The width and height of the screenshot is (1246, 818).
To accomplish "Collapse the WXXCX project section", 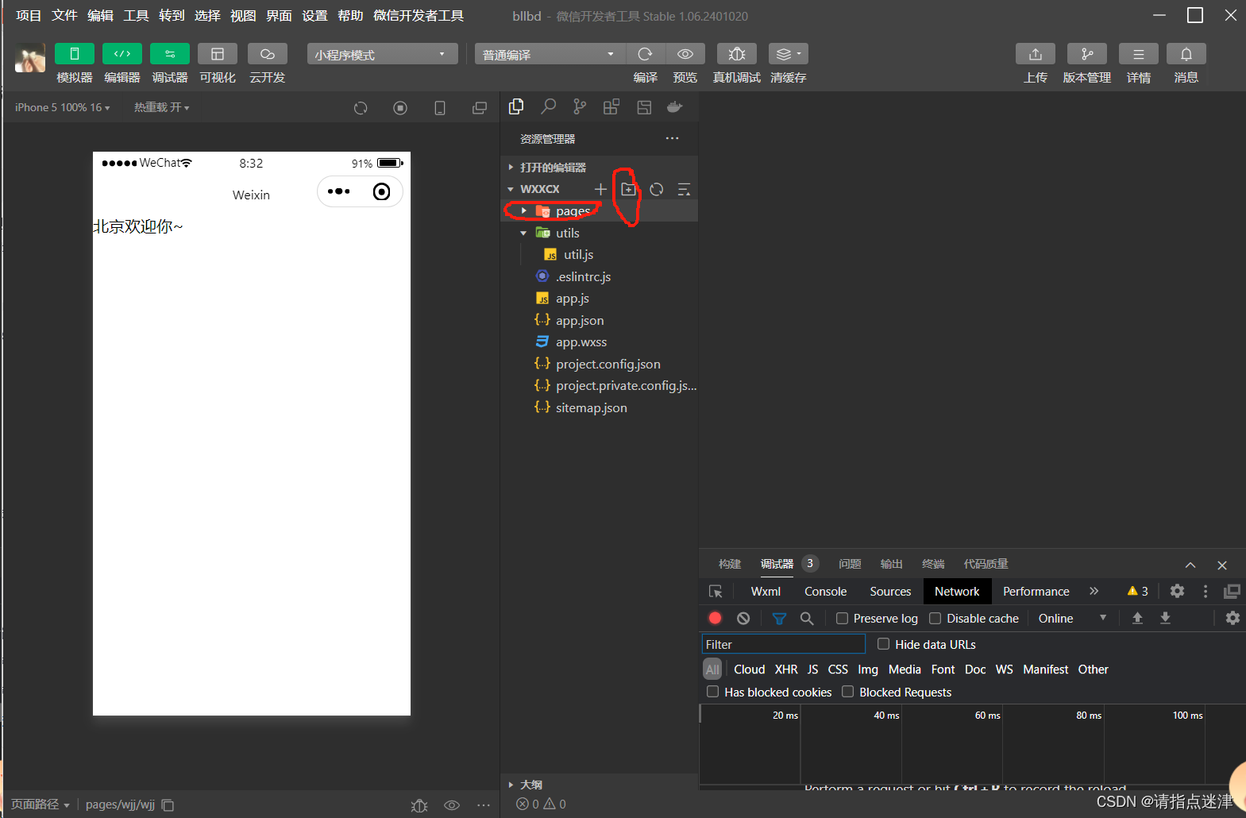I will (x=534, y=189).
